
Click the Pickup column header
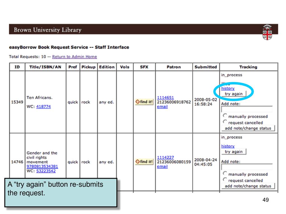point(89,67)
